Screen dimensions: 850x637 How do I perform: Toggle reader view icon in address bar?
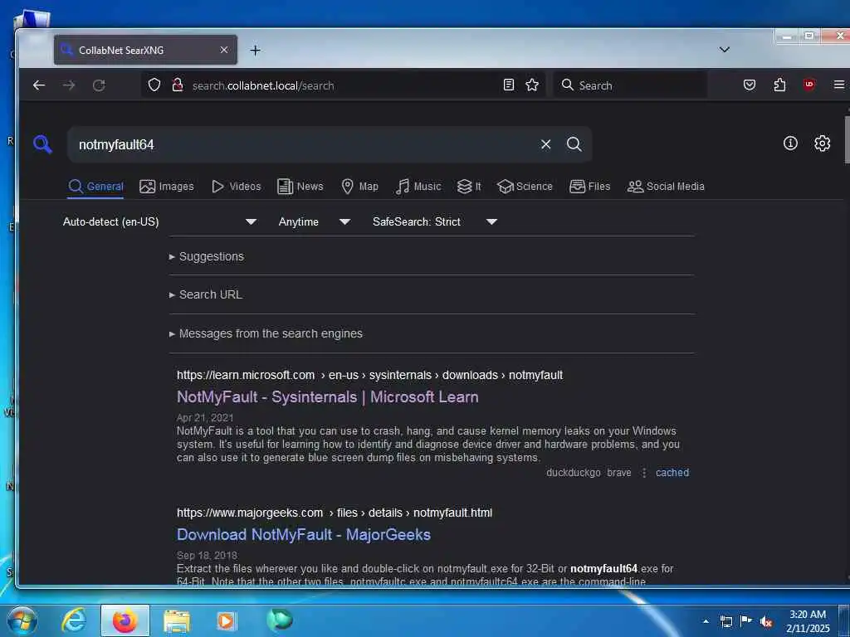tap(509, 85)
